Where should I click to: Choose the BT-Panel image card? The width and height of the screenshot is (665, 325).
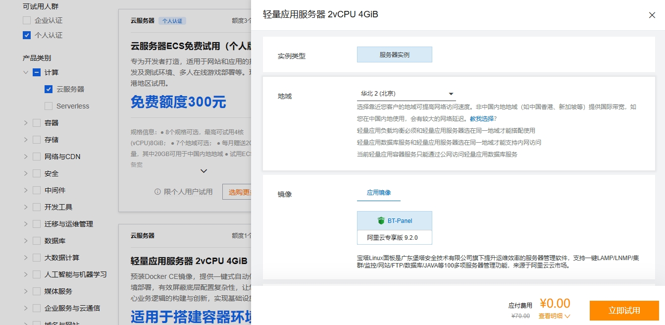pyautogui.click(x=395, y=228)
